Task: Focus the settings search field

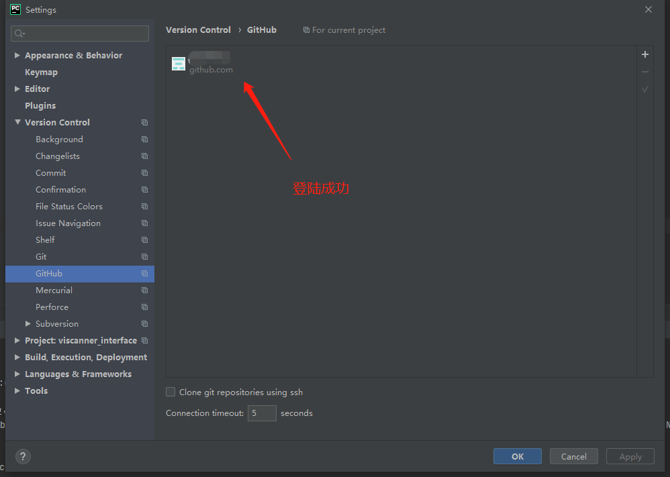Action: 80,34
